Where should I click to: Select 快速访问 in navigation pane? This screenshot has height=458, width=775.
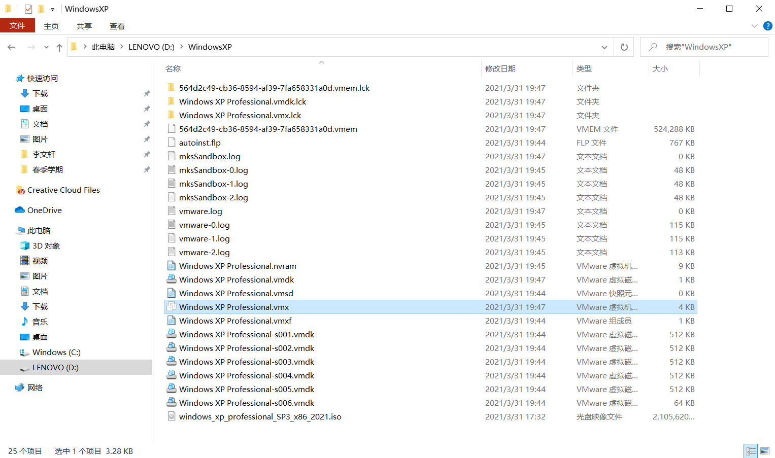click(43, 79)
